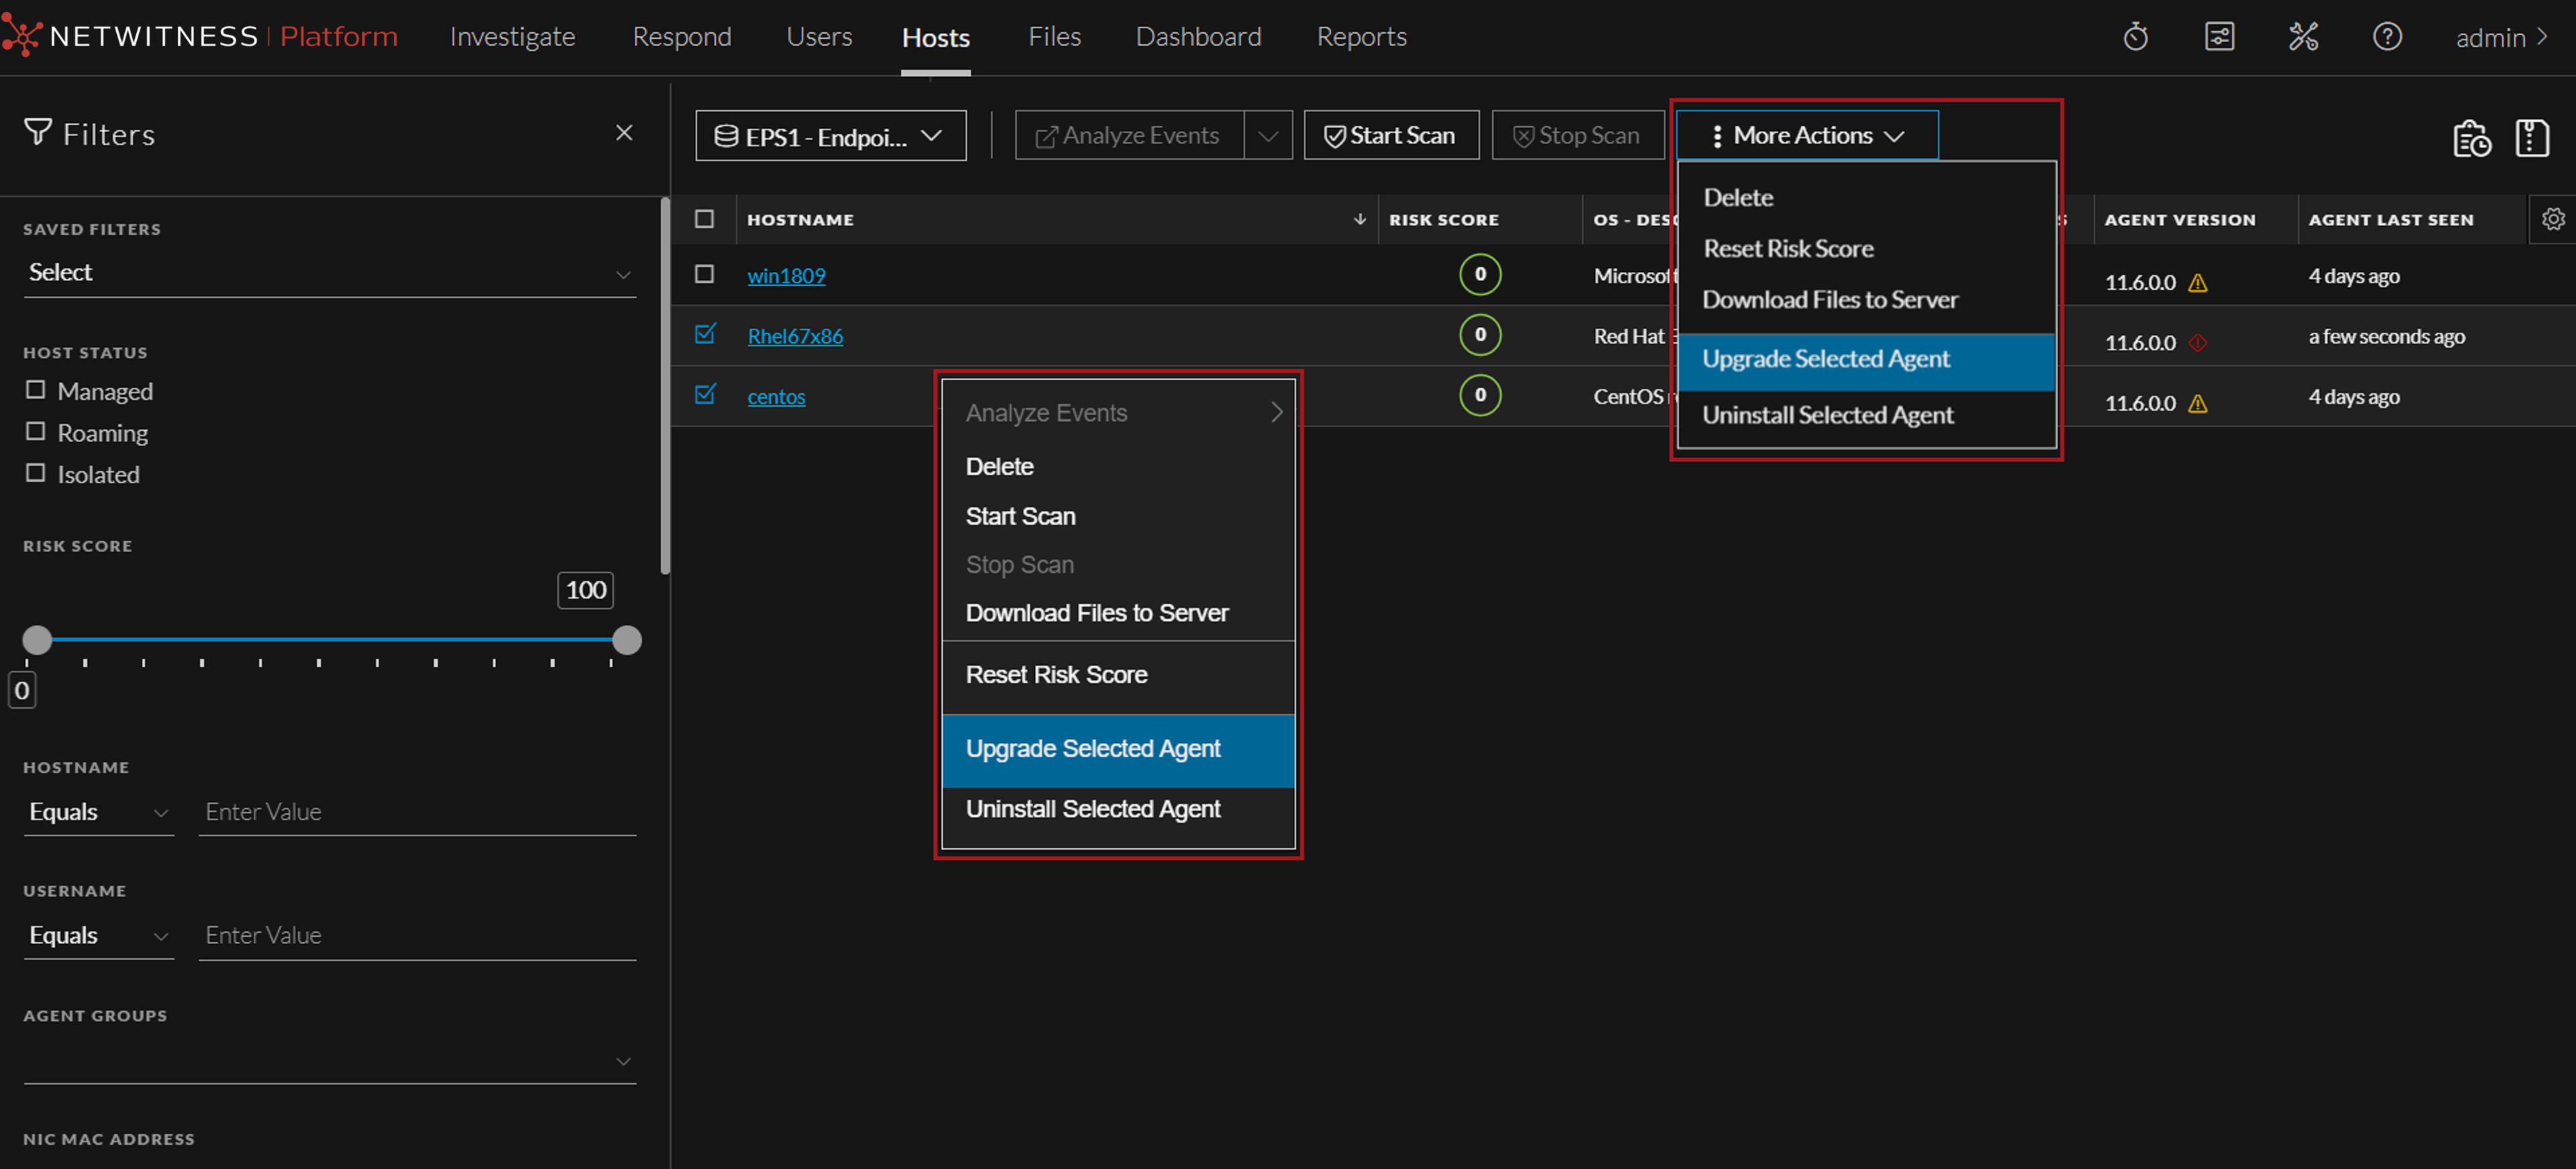
Task: Open the Hostname Equals operator dropdown
Action: 98,811
